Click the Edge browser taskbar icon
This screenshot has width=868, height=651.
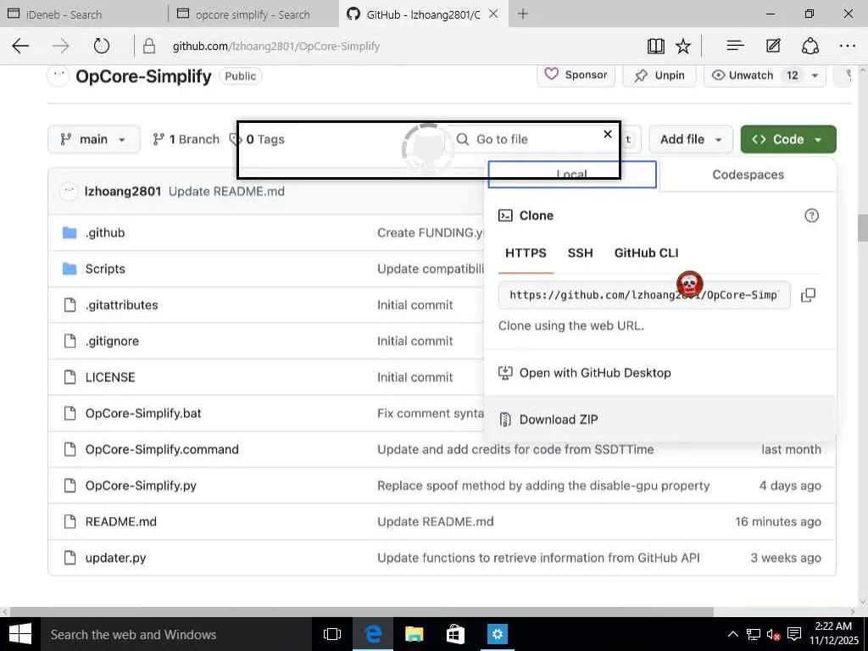pos(374,634)
